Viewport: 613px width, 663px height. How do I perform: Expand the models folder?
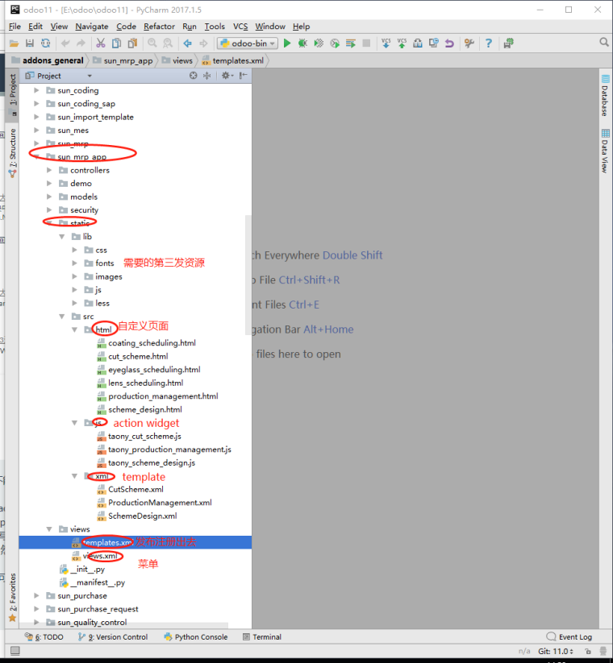(49, 197)
